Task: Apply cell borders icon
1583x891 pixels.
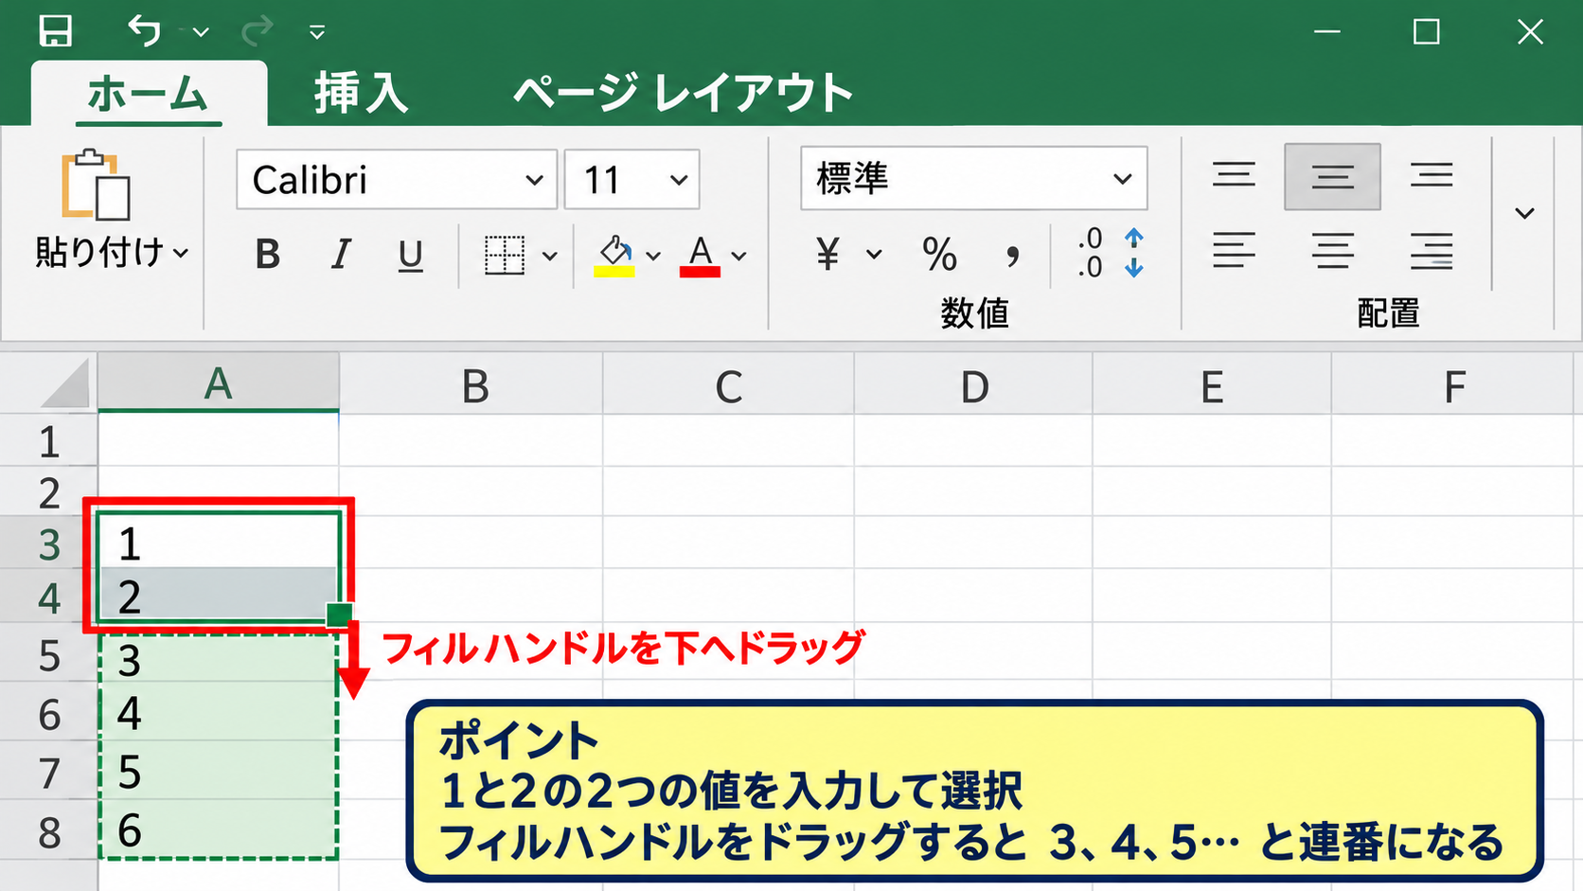Action: pos(504,255)
